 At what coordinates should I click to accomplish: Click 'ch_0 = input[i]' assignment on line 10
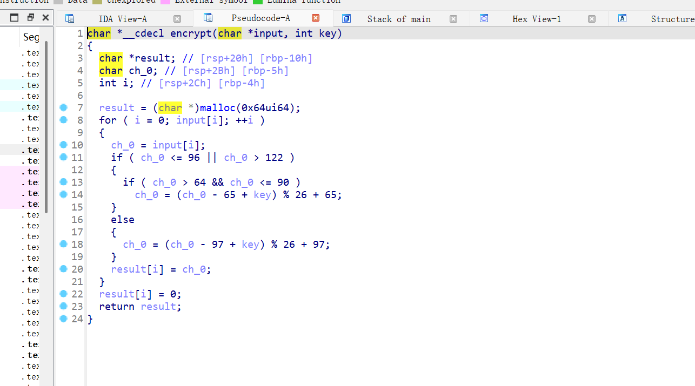158,145
